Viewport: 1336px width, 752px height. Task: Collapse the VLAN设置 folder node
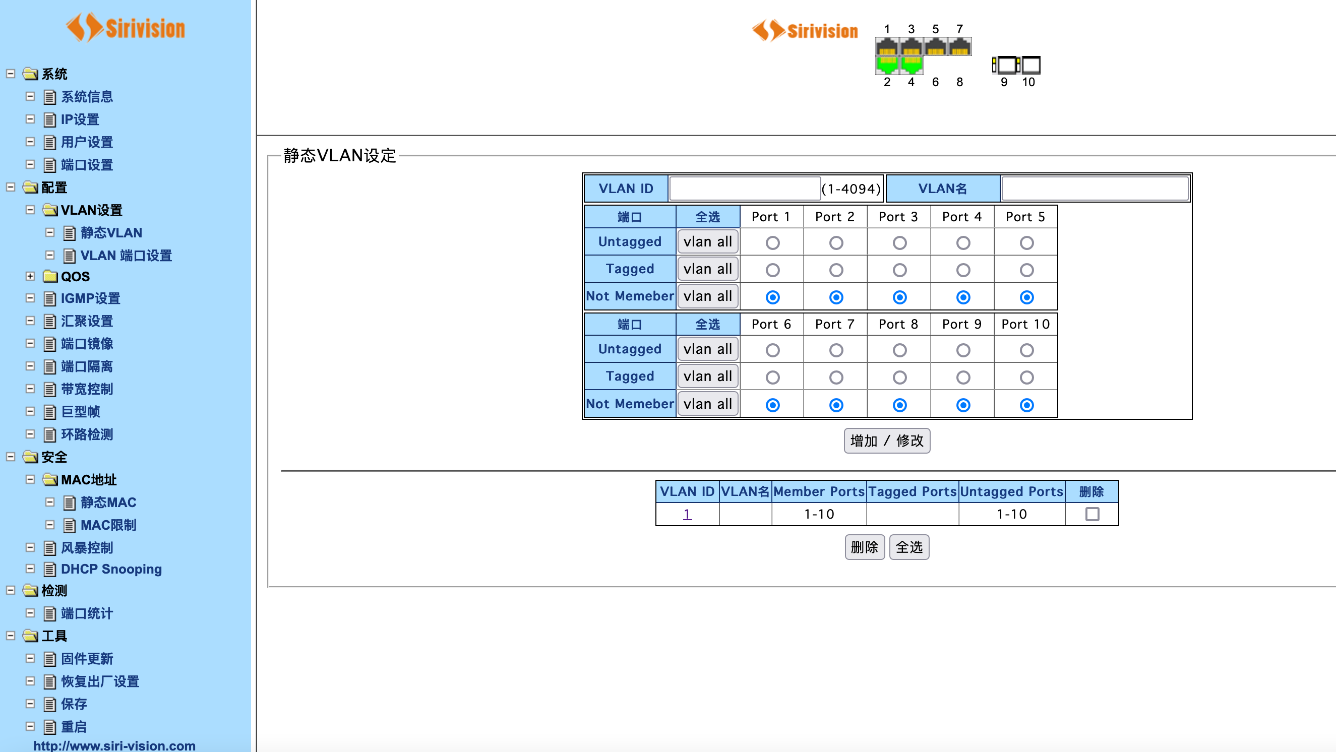pos(30,210)
